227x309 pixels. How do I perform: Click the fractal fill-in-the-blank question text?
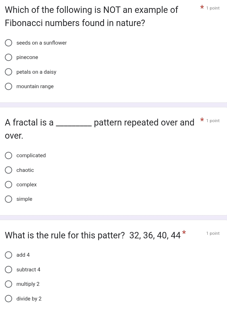(100, 129)
